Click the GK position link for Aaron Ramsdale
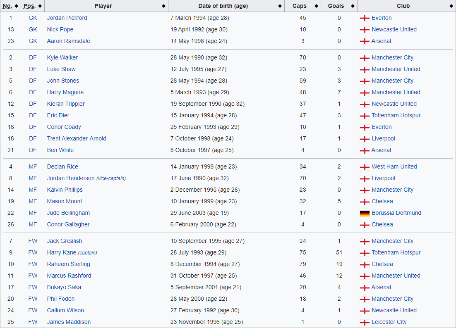 pyautogui.click(x=33, y=41)
